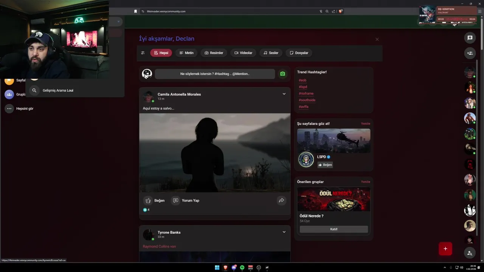This screenshot has width=484, height=272.
Task: Select the Dosyalar filter tab
Action: (x=299, y=53)
